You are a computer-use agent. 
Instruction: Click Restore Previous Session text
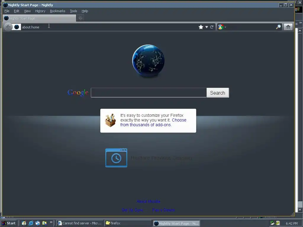click(x=161, y=158)
